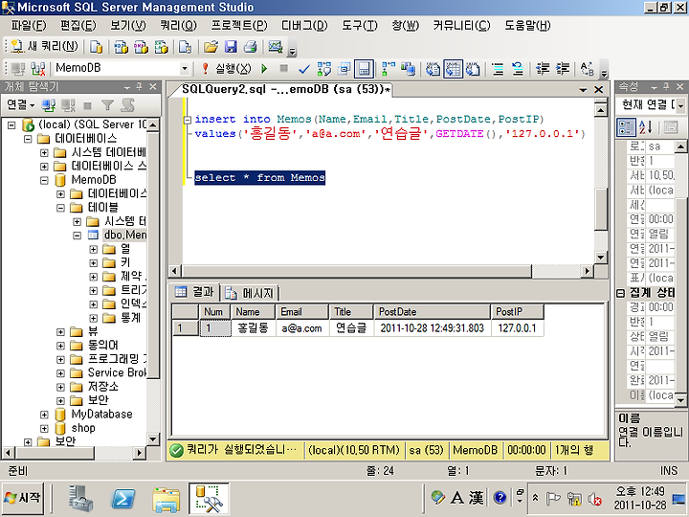This screenshot has height=517, width=689.
Task: Click the Cancel Executing Query stop icon
Action: pos(284,69)
